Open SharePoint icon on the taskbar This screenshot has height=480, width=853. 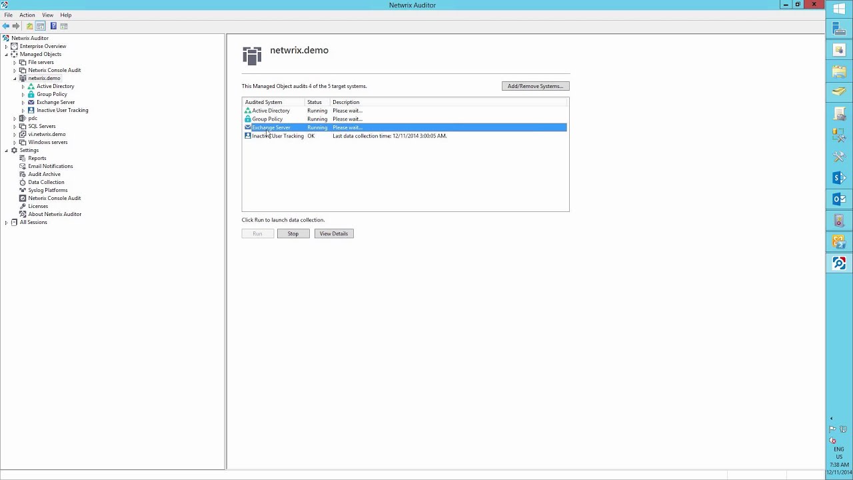[839, 178]
